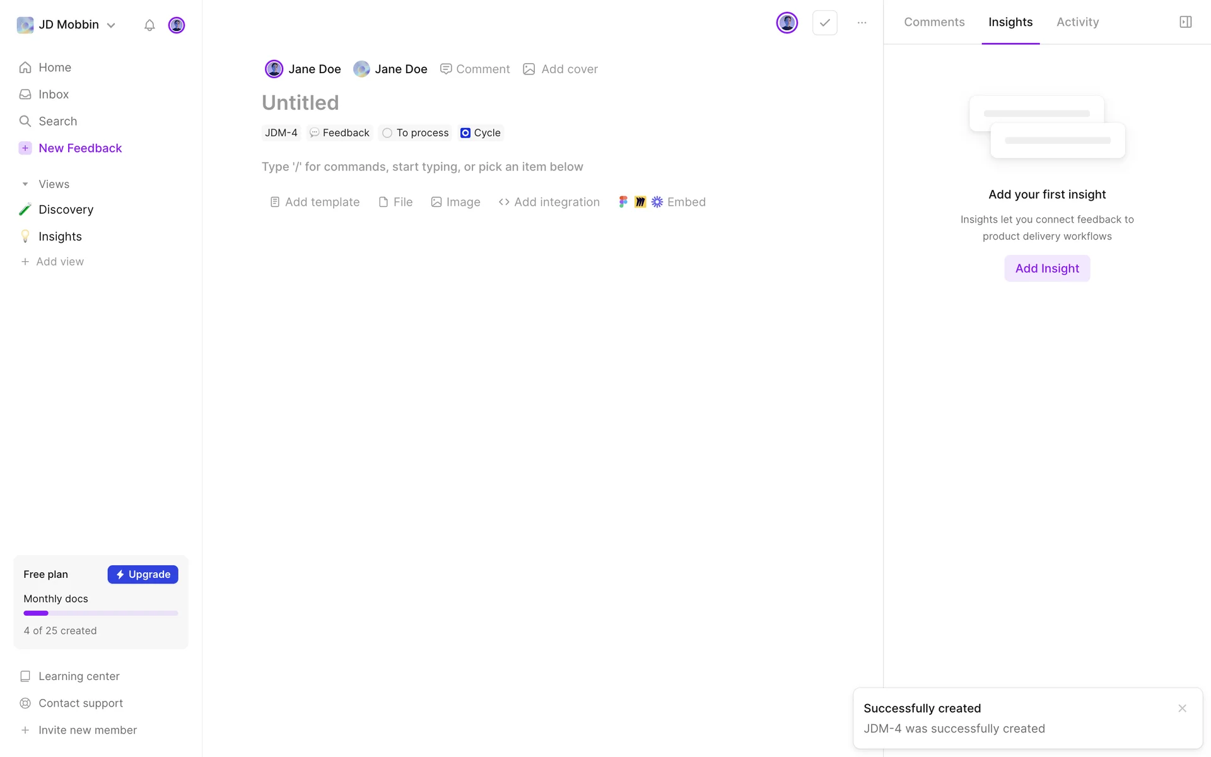Viewport: 1211px width, 757px height.
Task: Collapse the Views section arrow
Action: [25, 184]
